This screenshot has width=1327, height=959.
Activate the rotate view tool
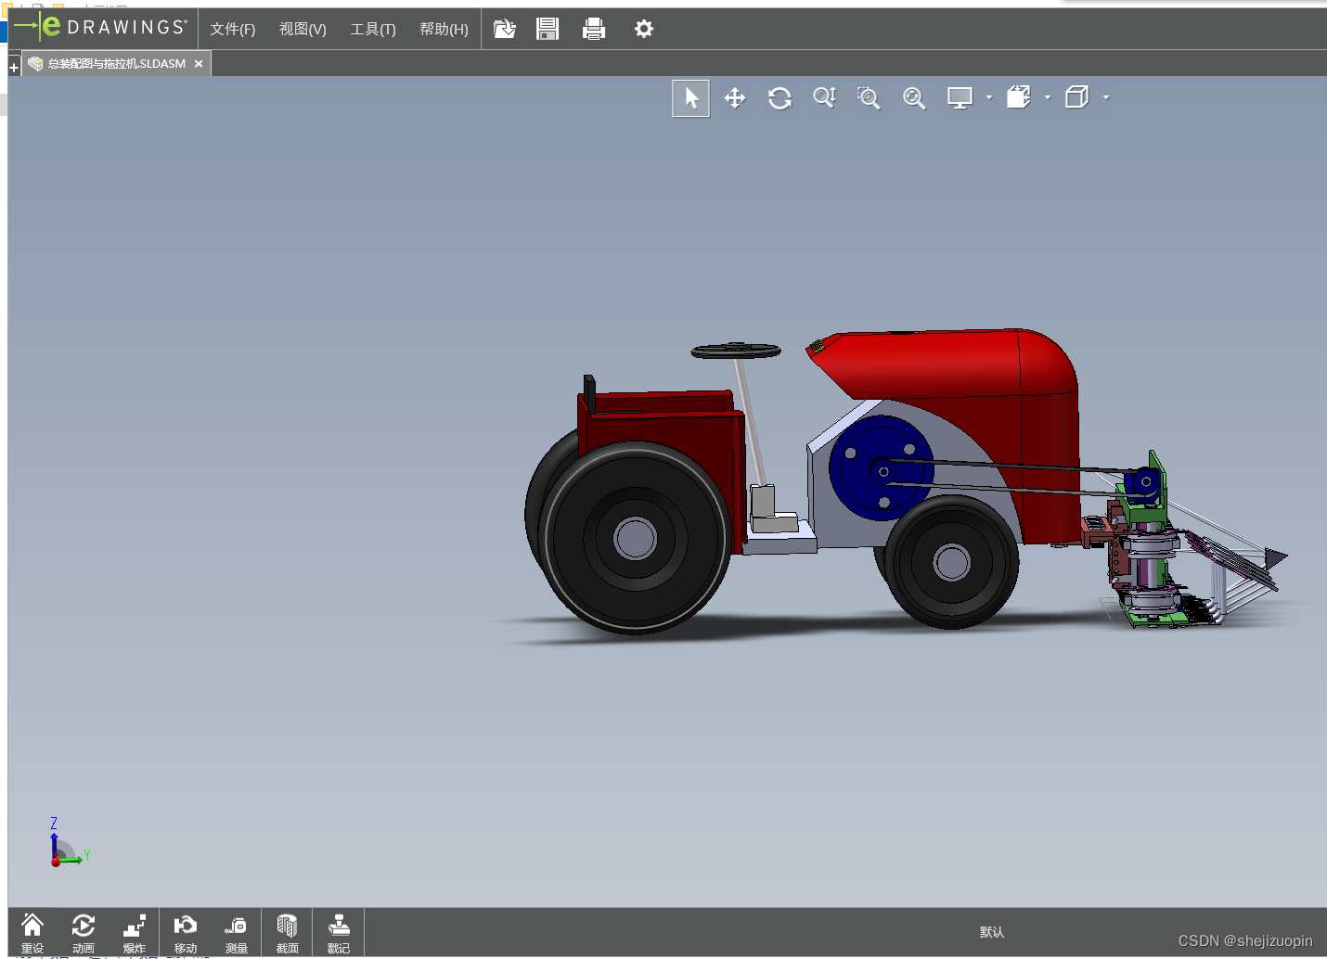pyautogui.click(x=779, y=98)
